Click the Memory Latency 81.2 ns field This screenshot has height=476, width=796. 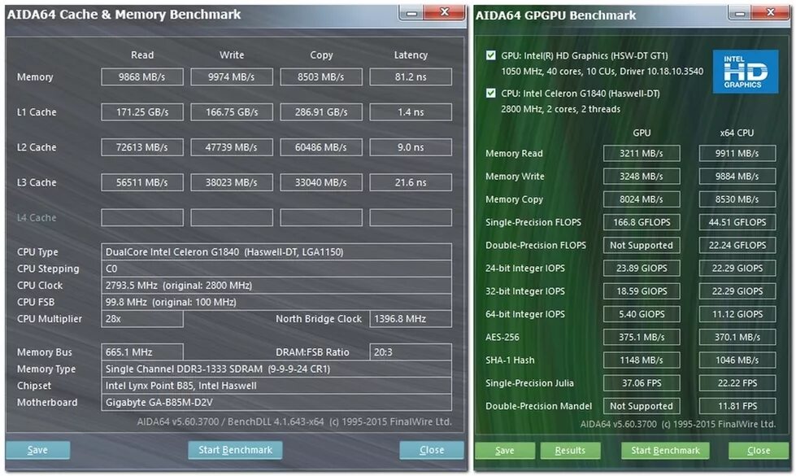[x=411, y=76]
